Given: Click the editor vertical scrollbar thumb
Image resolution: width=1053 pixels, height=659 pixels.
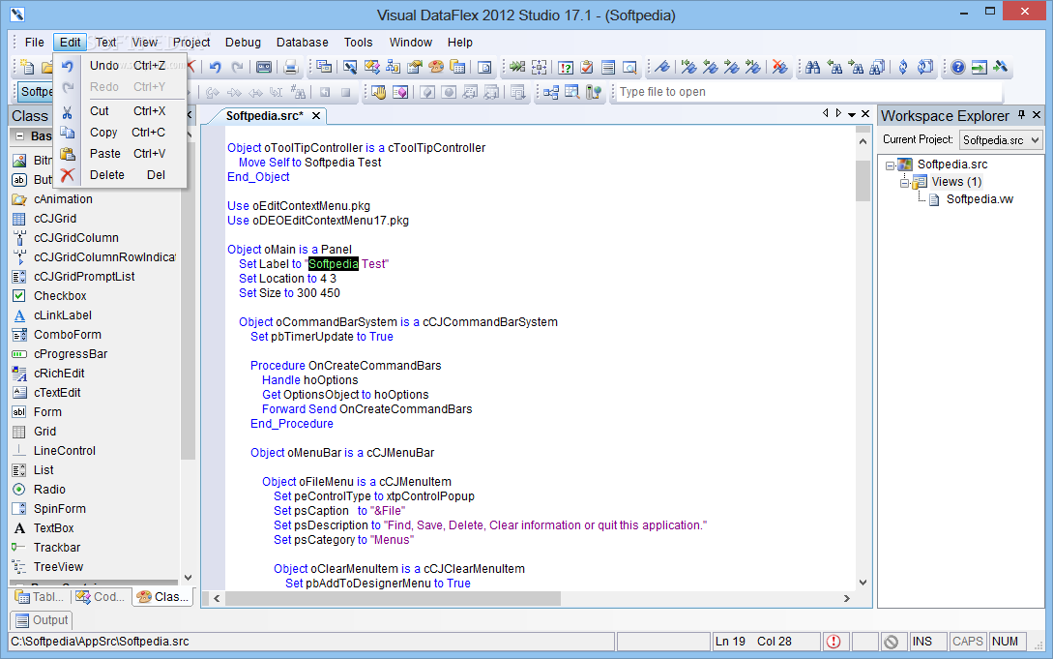Looking at the screenshot, I should click(863, 180).
